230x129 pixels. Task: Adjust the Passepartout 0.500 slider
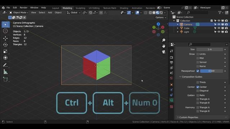click(x=211, y=71)
